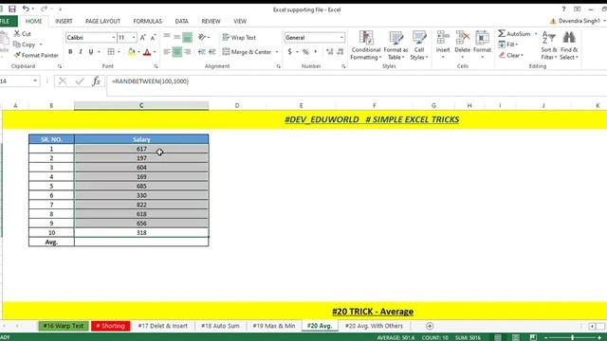Screen dimensions: 607x341
Task: Toggle Italic formatting
Action: click(x=81, y=52)
